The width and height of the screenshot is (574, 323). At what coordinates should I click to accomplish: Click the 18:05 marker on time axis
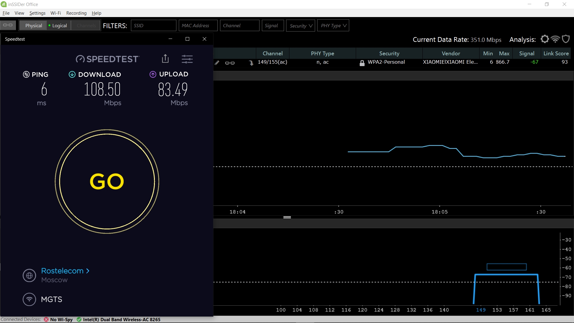tap(439, 212)
